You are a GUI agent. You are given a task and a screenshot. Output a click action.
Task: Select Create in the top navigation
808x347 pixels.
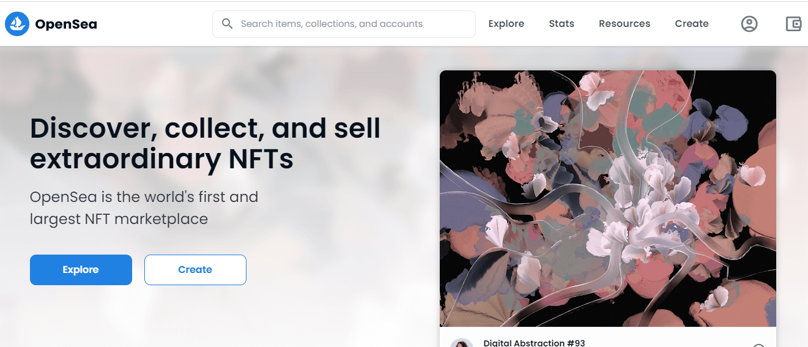pyautogui.click(x=691, y=24)
